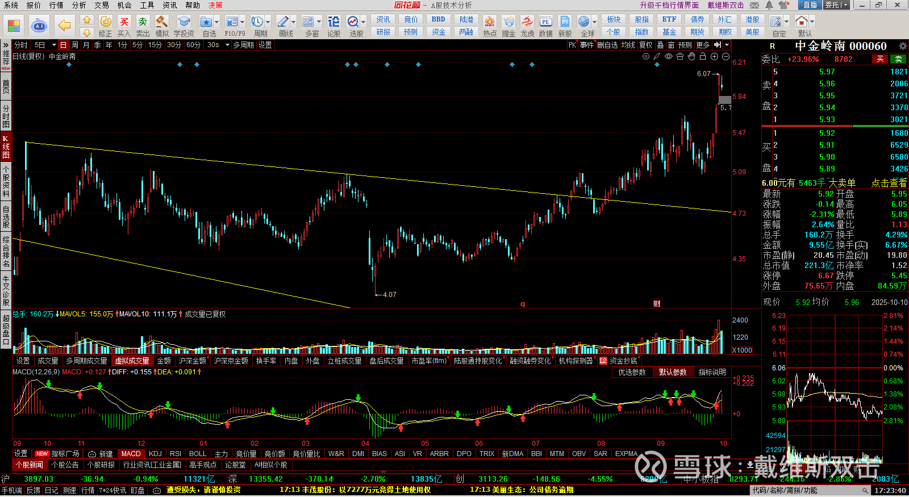
Task: Click the ETF toolbar button
Action: click(x=669, y=19)
